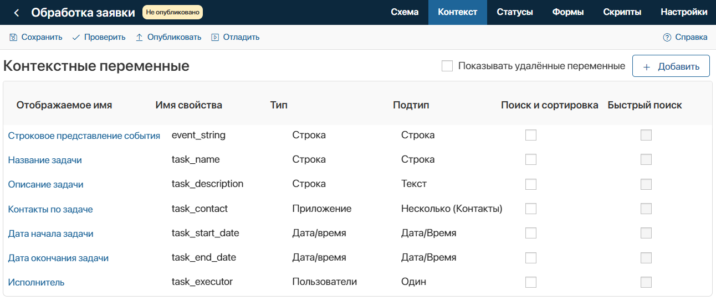Check Поиск и сортировка for task_contact
716x301 pixels.
531,209
